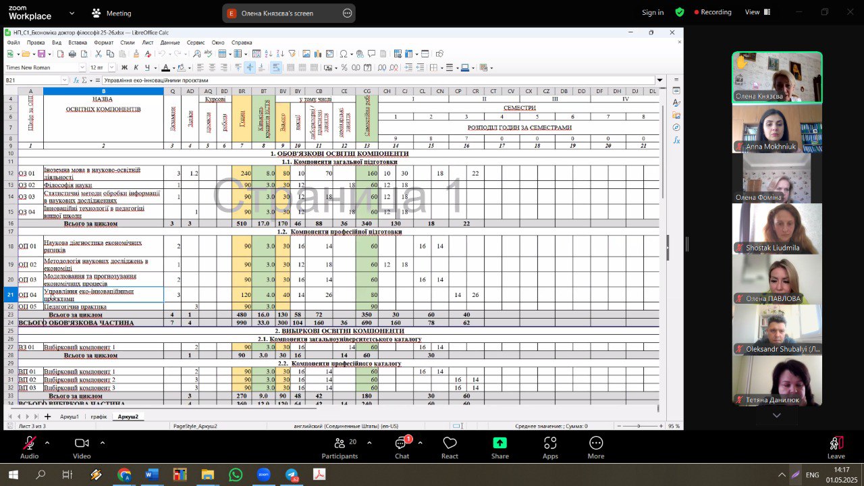Click the zoom slider in status bar

pyautogui.click(x=639, y=426)
